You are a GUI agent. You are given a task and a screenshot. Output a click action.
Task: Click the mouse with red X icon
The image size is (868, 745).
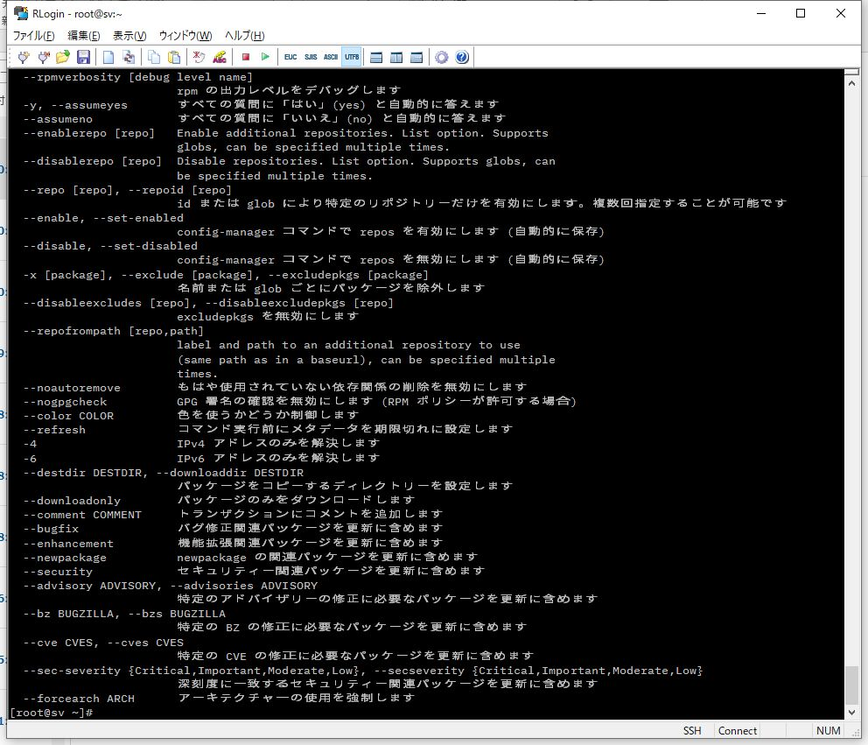tap(199, 57)
